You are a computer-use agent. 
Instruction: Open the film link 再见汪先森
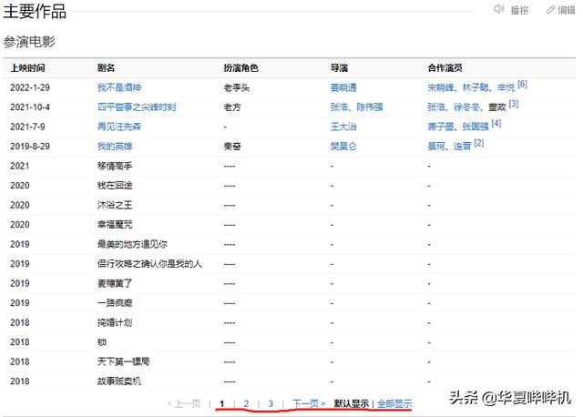(x=119, y=127)
